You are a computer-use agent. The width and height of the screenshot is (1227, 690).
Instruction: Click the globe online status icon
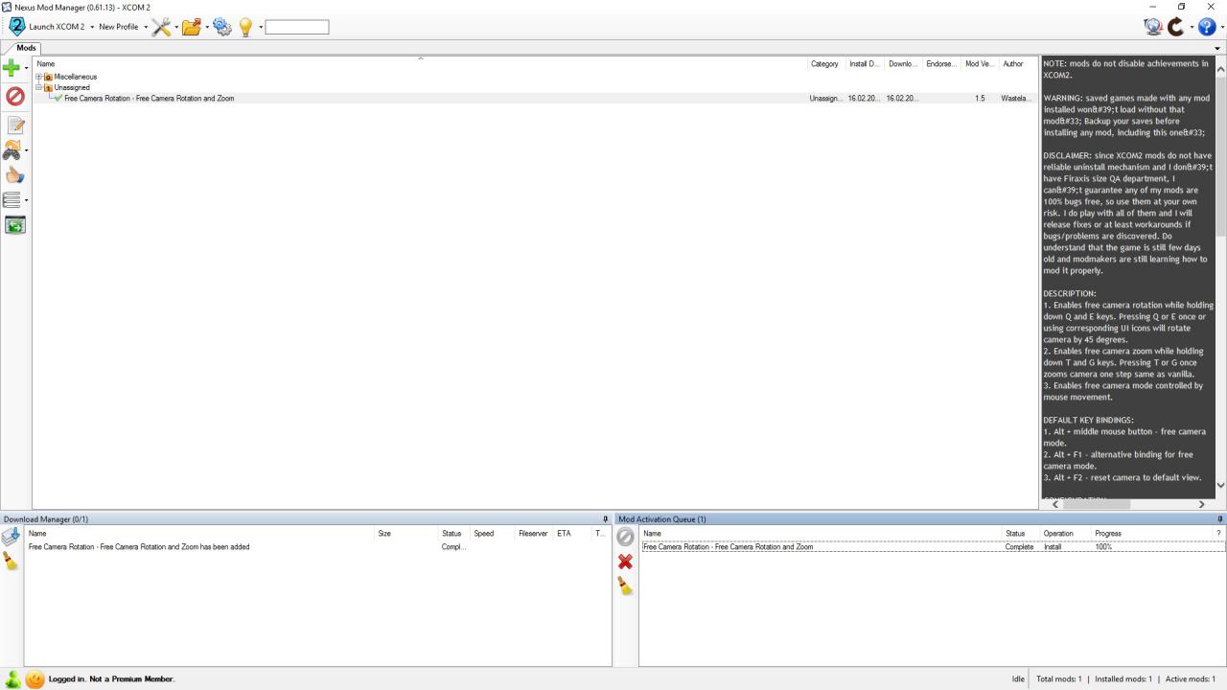(1153, 27)
